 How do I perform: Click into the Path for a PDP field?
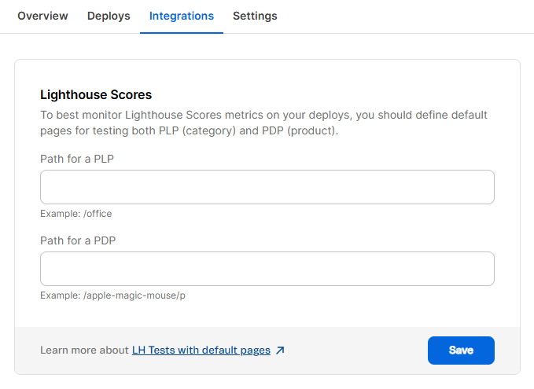click(267, 269)
